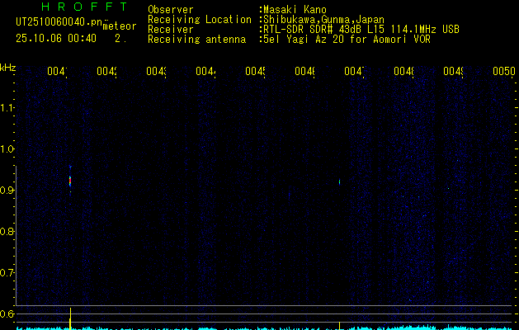519x330 pixels.
Task: Click the 0050 time marker
Action: [504, 71]
